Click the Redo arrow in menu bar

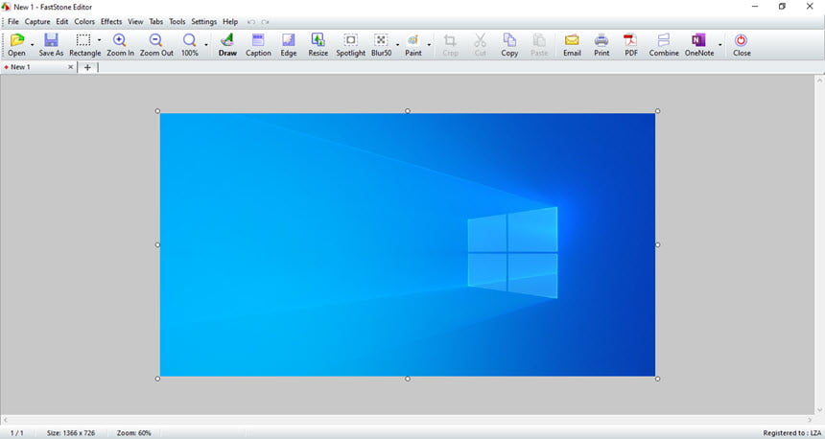265,22
